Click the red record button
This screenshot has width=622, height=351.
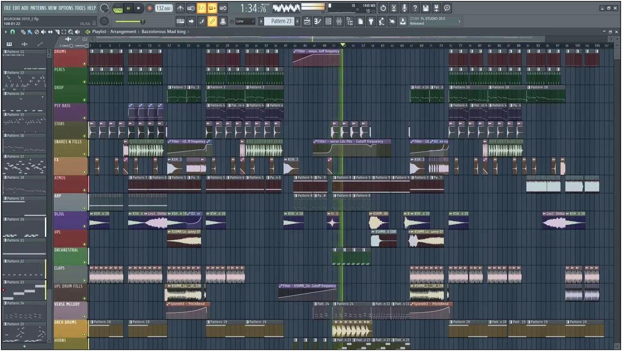point(149,8)
